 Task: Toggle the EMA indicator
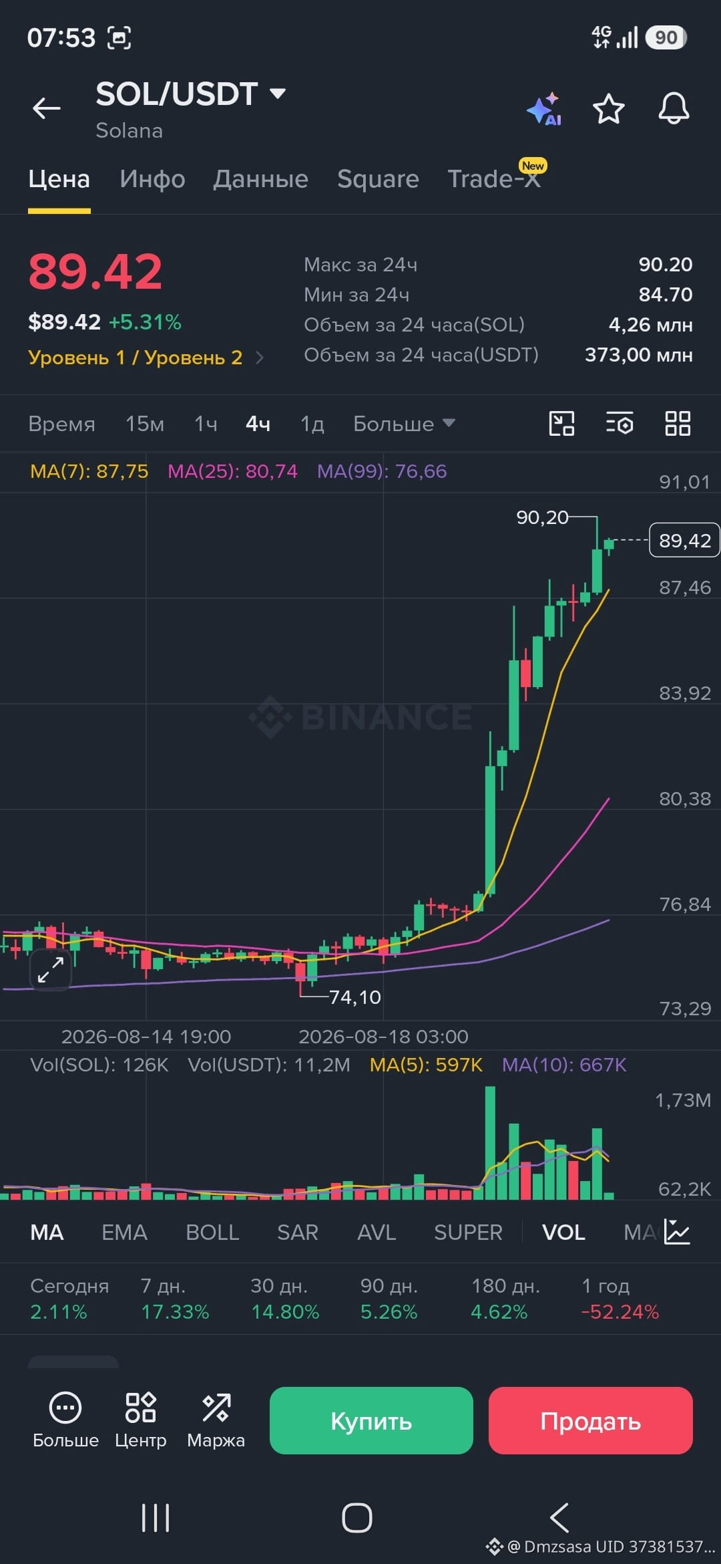point(124,1232)
